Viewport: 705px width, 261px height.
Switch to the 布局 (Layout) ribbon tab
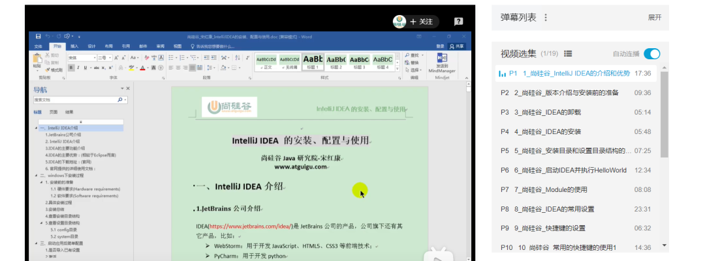109,46
